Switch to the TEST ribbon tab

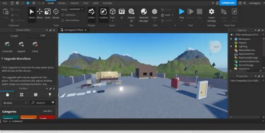pos(86,3)
